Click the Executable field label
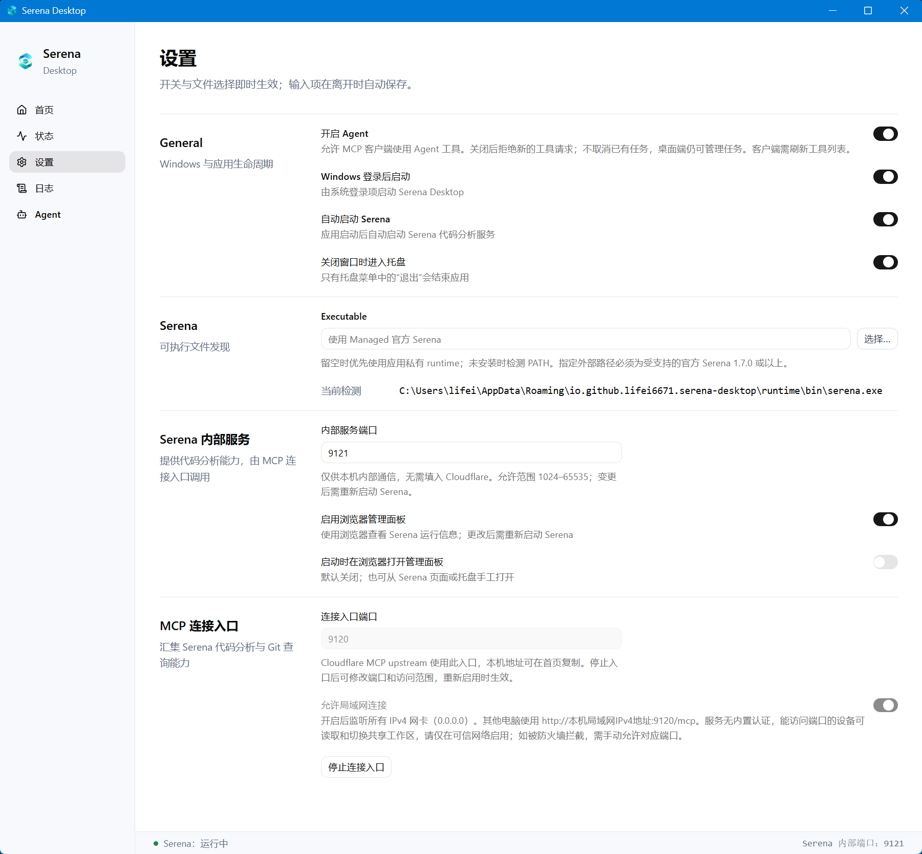This screenshot has height=854, width=922. pos(344,316)
